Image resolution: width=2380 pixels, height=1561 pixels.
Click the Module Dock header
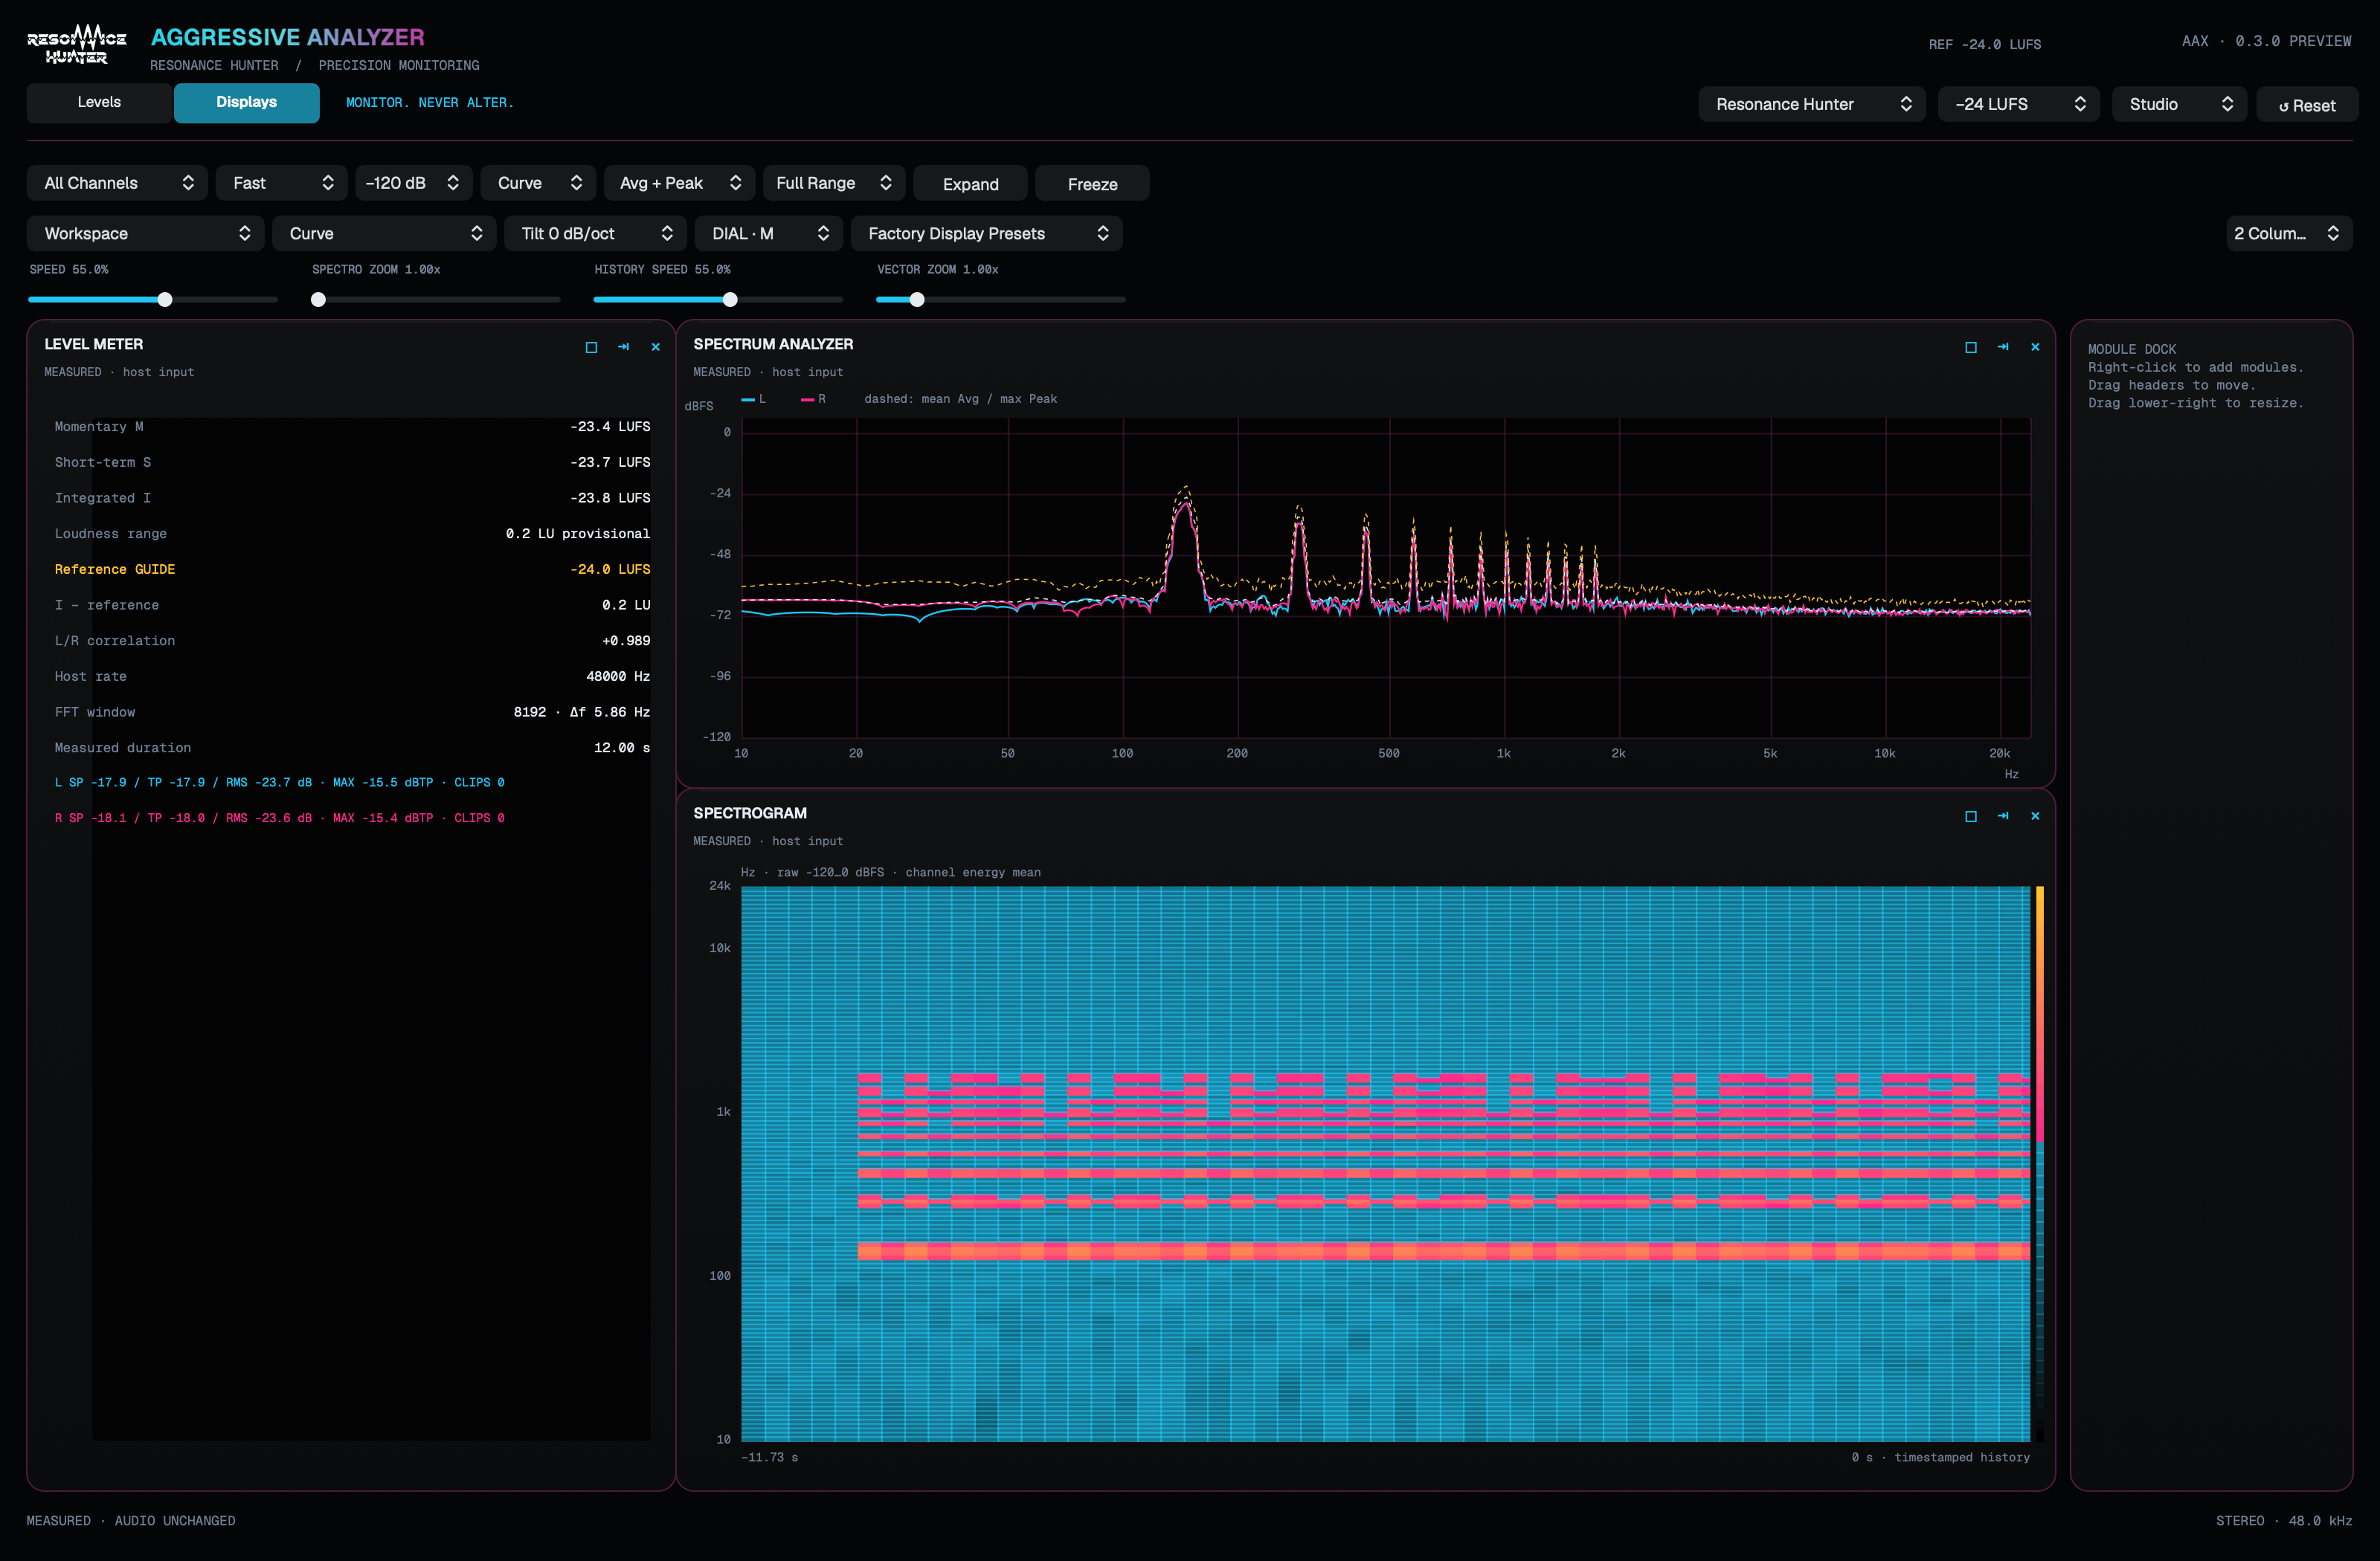click(x=2131, y=349)
